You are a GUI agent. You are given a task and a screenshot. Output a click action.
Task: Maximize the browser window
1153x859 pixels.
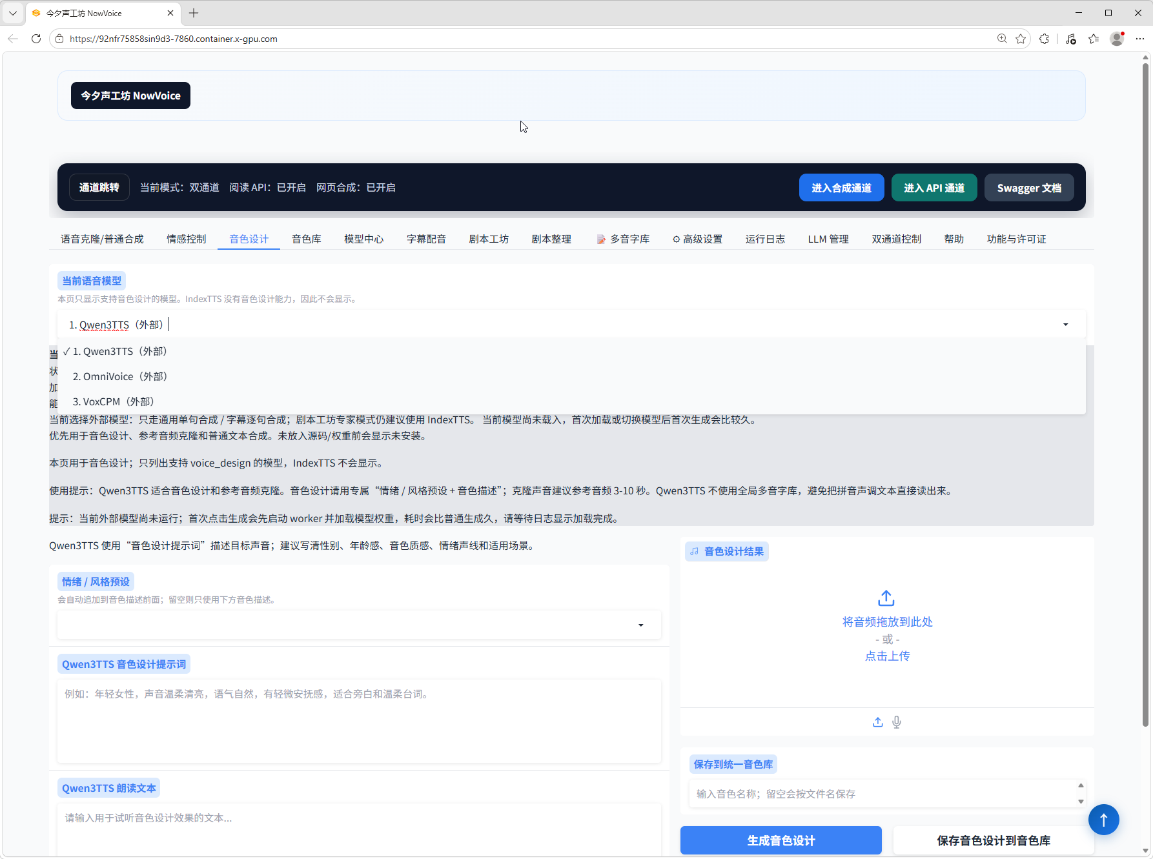pyautogui.click(x=1108, y=13)
